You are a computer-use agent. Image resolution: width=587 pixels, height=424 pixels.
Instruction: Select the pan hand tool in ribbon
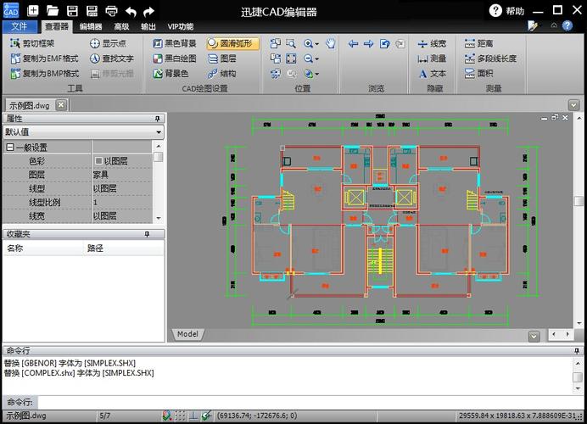click(330, 43)
